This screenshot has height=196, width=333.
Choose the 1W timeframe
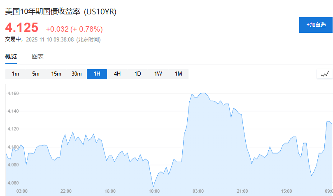(158, 74)
